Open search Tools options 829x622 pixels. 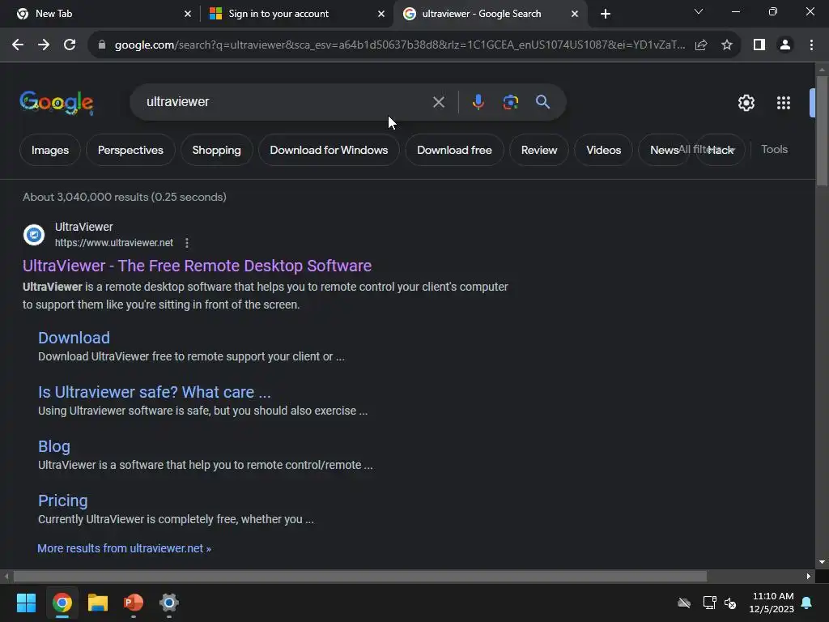tap(774, 150)
